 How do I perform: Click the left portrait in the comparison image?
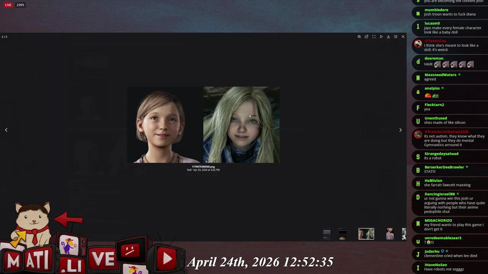(x=165, y=125)
